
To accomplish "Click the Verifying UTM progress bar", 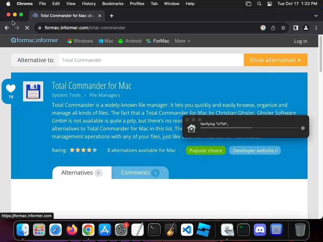I will [x=250, y=128].
